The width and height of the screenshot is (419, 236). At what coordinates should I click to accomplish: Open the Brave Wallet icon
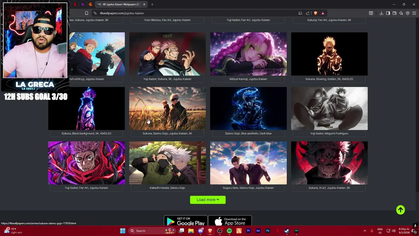pyautogui.click(x=394, y=13)
